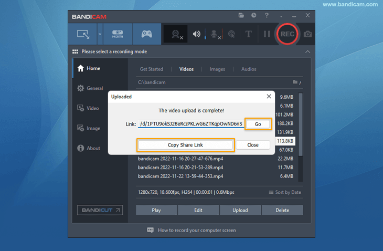Click the General gear icon
This screenshot has width=383, height=251.
(x=81, y=88)
